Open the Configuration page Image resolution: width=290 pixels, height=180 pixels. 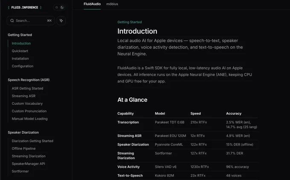tap(23, 66)
